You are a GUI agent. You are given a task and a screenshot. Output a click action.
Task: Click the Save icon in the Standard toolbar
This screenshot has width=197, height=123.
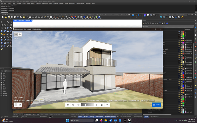coord(9,17)
